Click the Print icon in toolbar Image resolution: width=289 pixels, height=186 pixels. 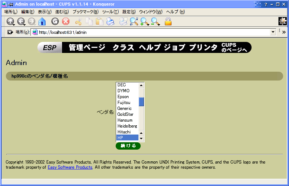(x=111, y=21)
